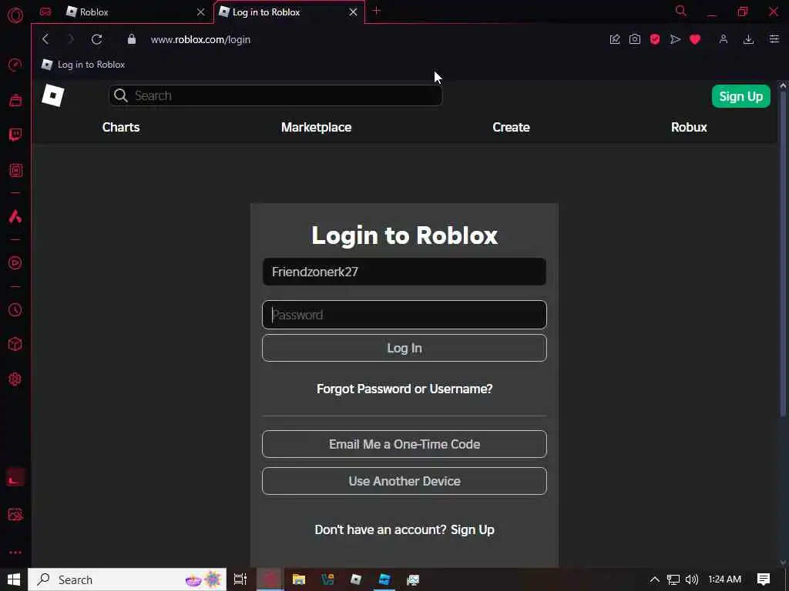This screenshot has width=789, height=591.
Task: Open the pencil edit icon in address bar
Action: [x=615, y=39]
